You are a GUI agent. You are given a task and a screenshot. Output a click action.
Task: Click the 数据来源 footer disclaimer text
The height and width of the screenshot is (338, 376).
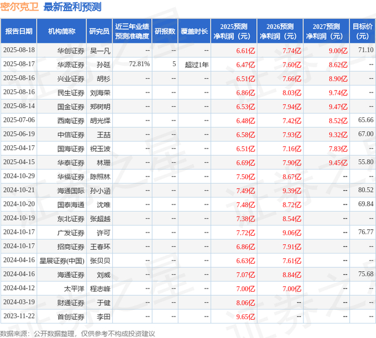point(77,334)
